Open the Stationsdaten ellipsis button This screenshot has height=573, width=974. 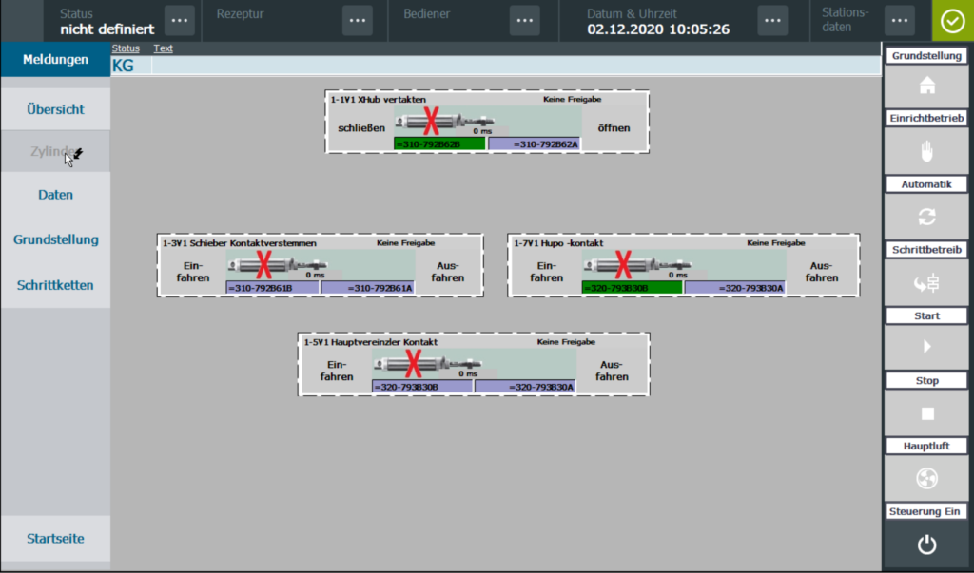pos(900,21)
